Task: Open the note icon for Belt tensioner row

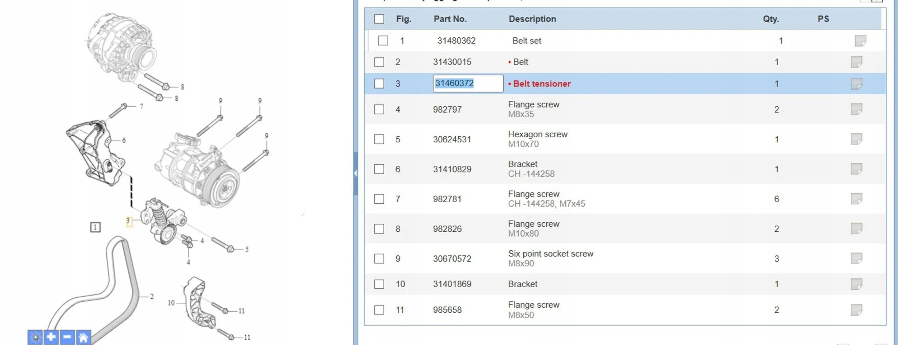Action: (x=856, y=84)
